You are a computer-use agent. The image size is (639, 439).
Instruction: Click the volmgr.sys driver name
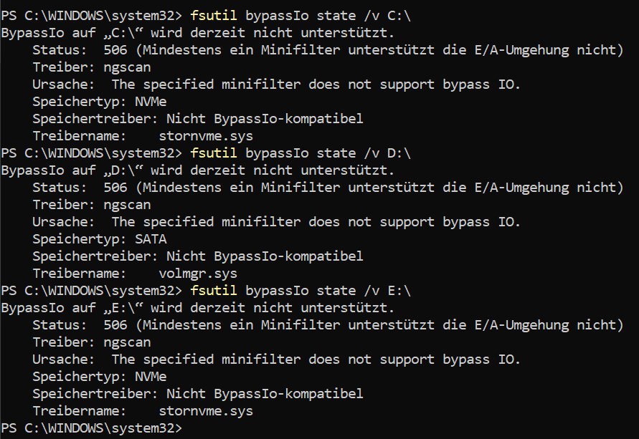point(198,274)
